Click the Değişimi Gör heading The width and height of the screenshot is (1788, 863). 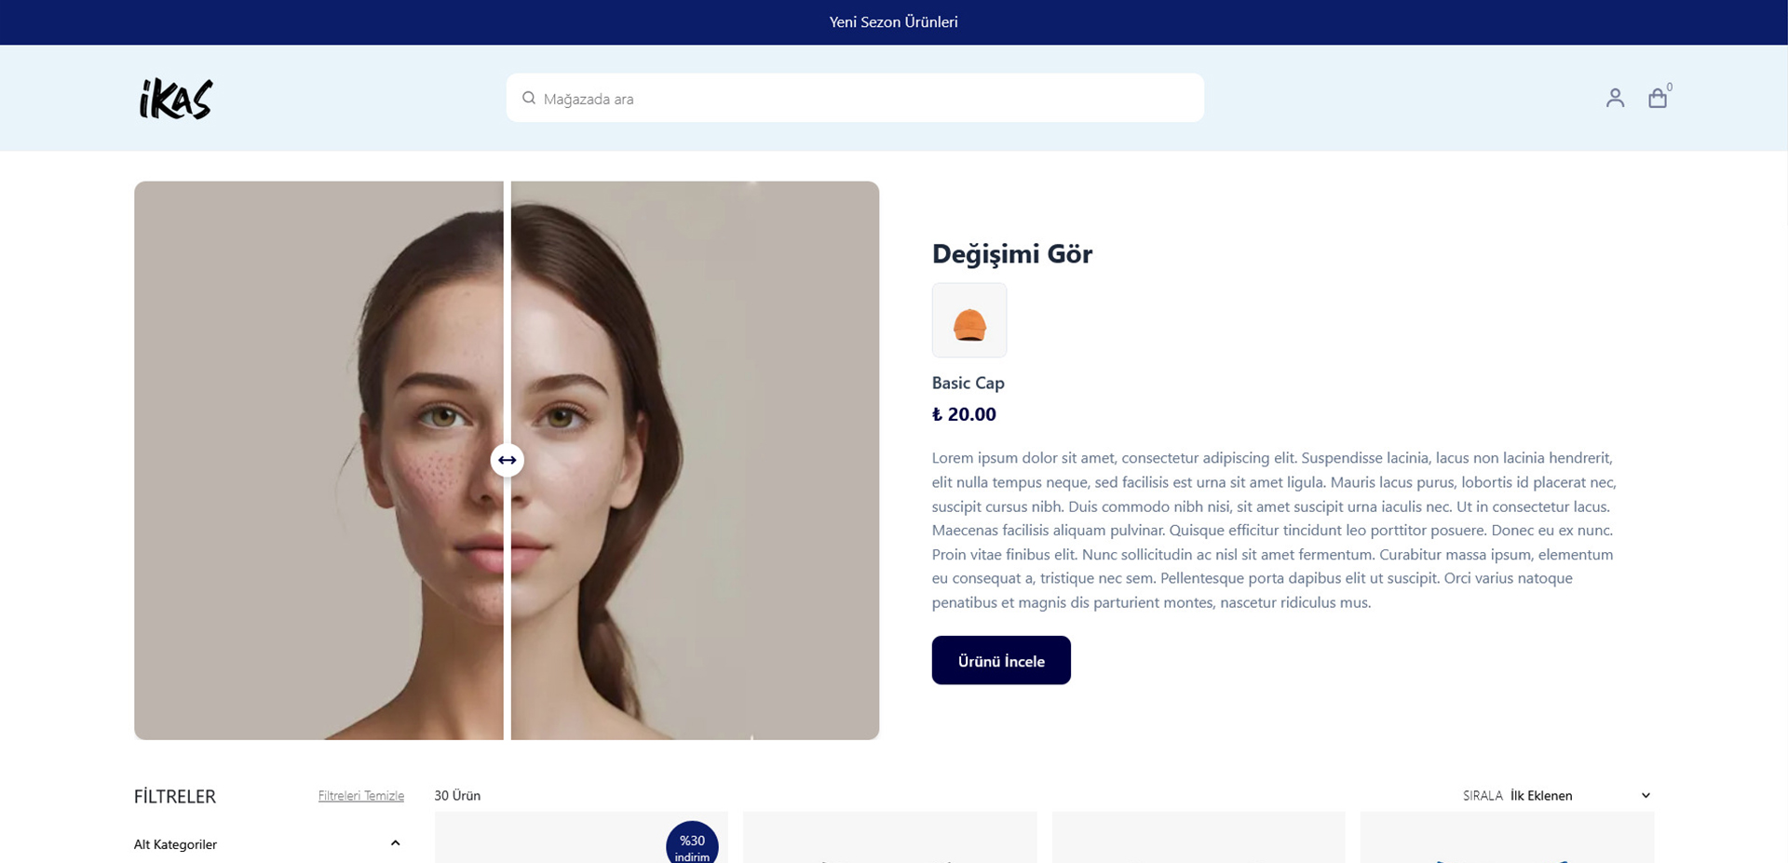pos(1012,253)
